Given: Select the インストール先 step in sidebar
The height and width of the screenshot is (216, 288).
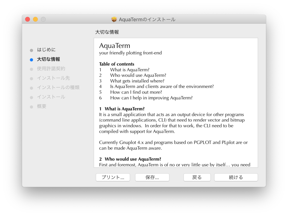Looking at the screenshot, I should (53, 78).
